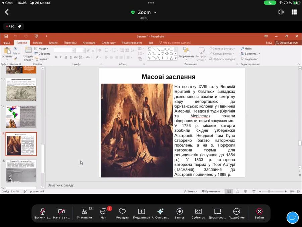This screenshot has height=227, width=302.
Task: Click the Вставить paste icon
Action: pyautogui.click(x=7, y=51)
